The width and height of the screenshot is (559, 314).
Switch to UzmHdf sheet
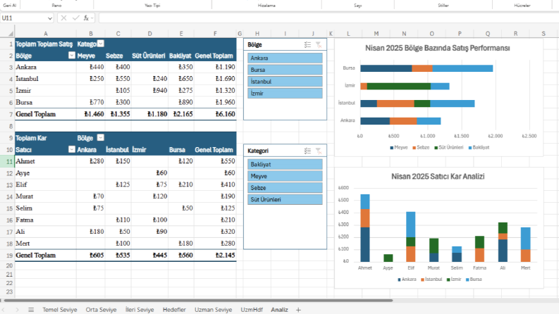252,310
